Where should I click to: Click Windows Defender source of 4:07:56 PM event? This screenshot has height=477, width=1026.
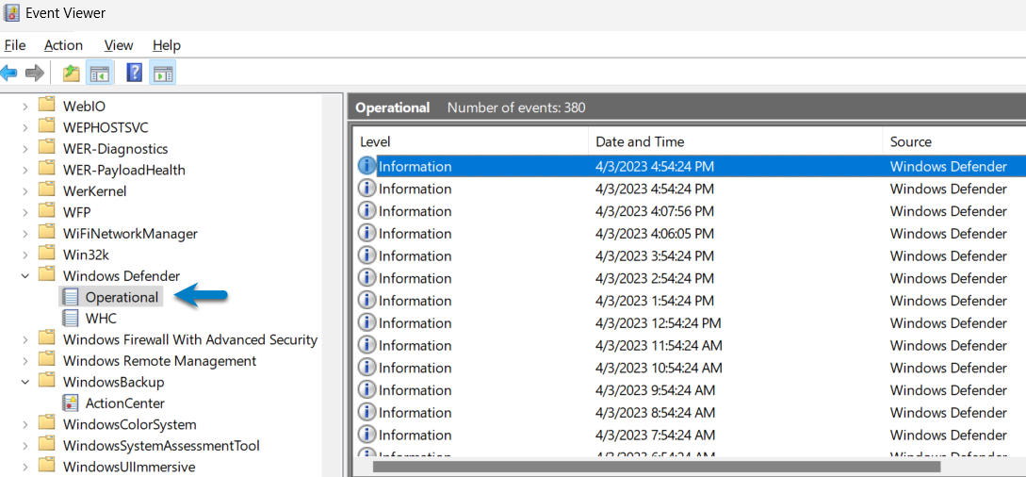[948, 211]
